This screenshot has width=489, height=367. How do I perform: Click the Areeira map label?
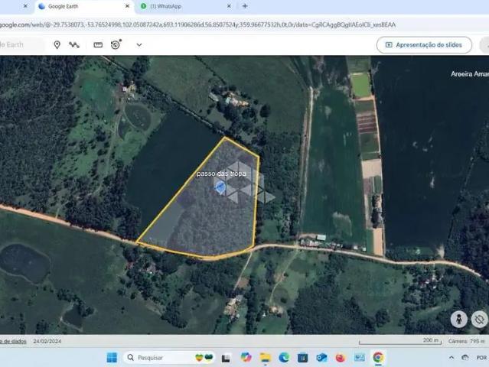[468, 74]
